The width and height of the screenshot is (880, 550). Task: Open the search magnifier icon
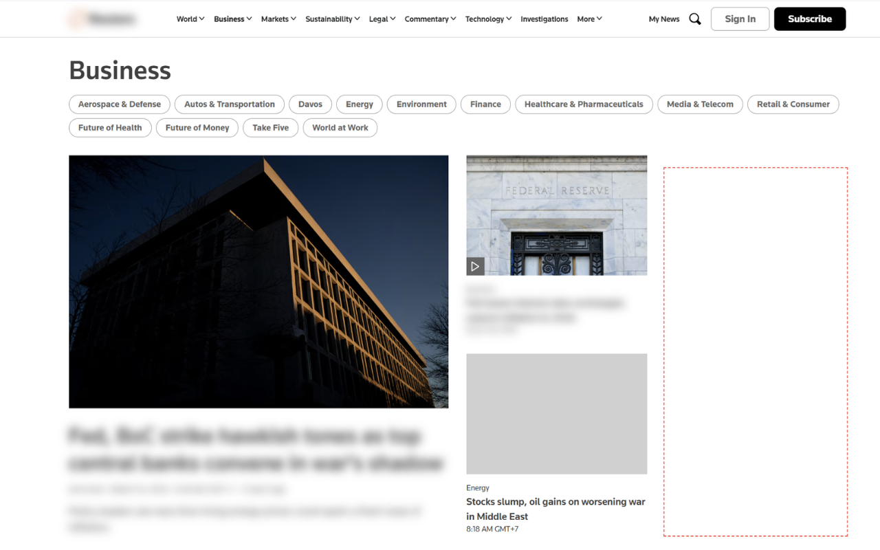tap(695, 19)
